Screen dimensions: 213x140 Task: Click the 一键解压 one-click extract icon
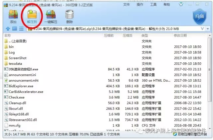click(51, 14)
